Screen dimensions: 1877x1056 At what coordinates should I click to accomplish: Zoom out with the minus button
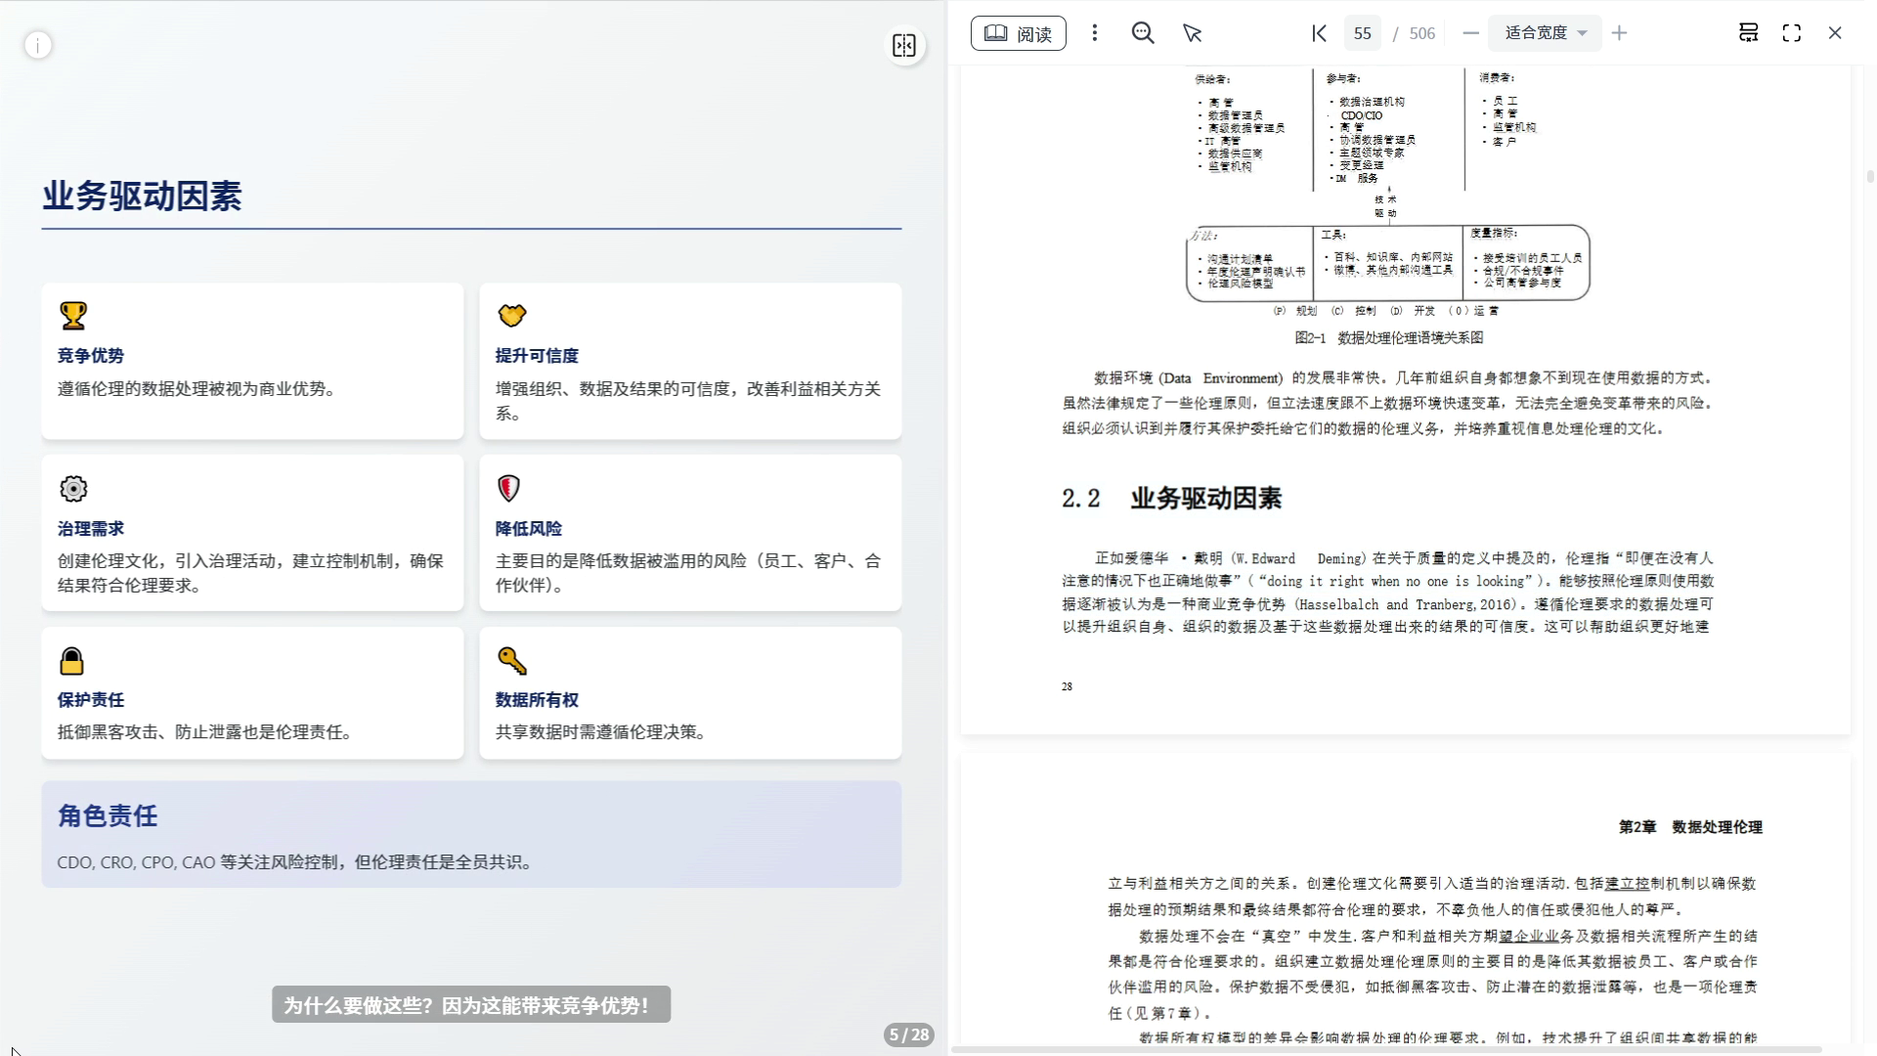[x=1470, y=33]
